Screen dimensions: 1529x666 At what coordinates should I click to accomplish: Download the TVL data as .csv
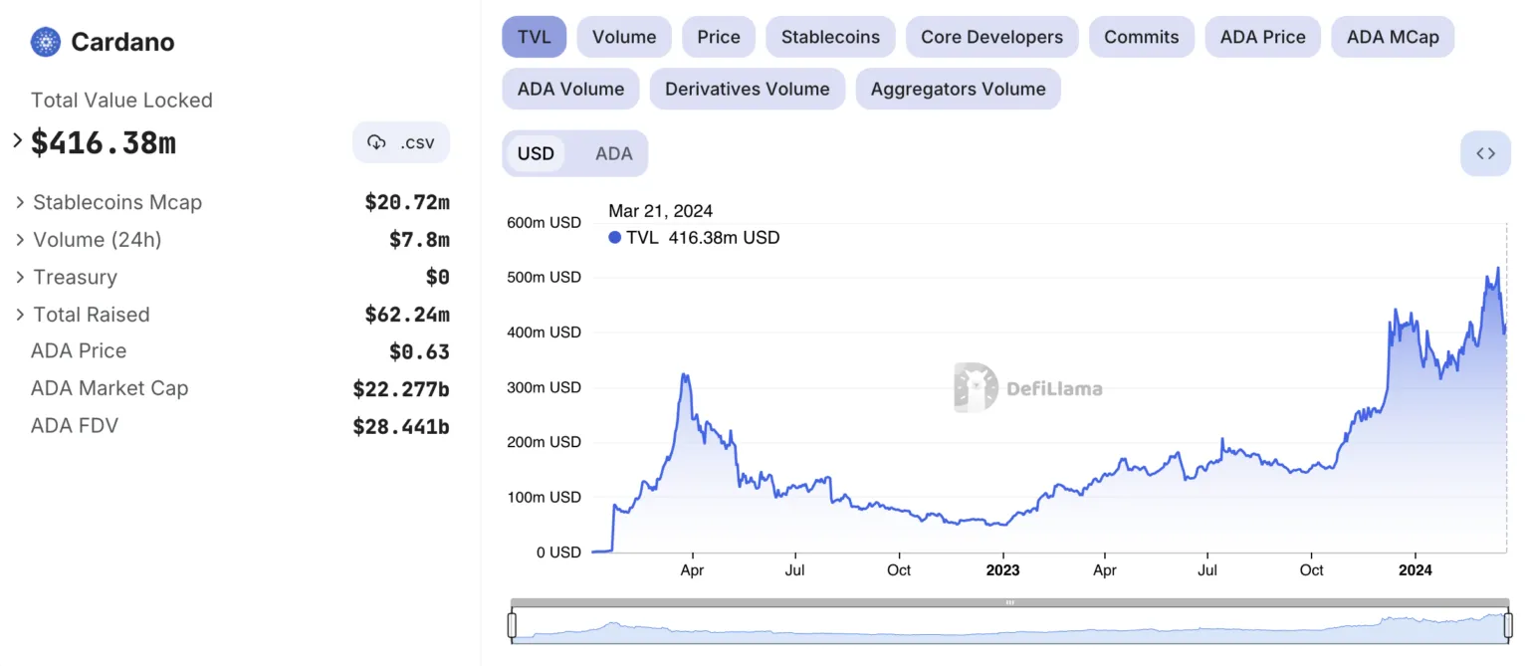tap(401, 142)
